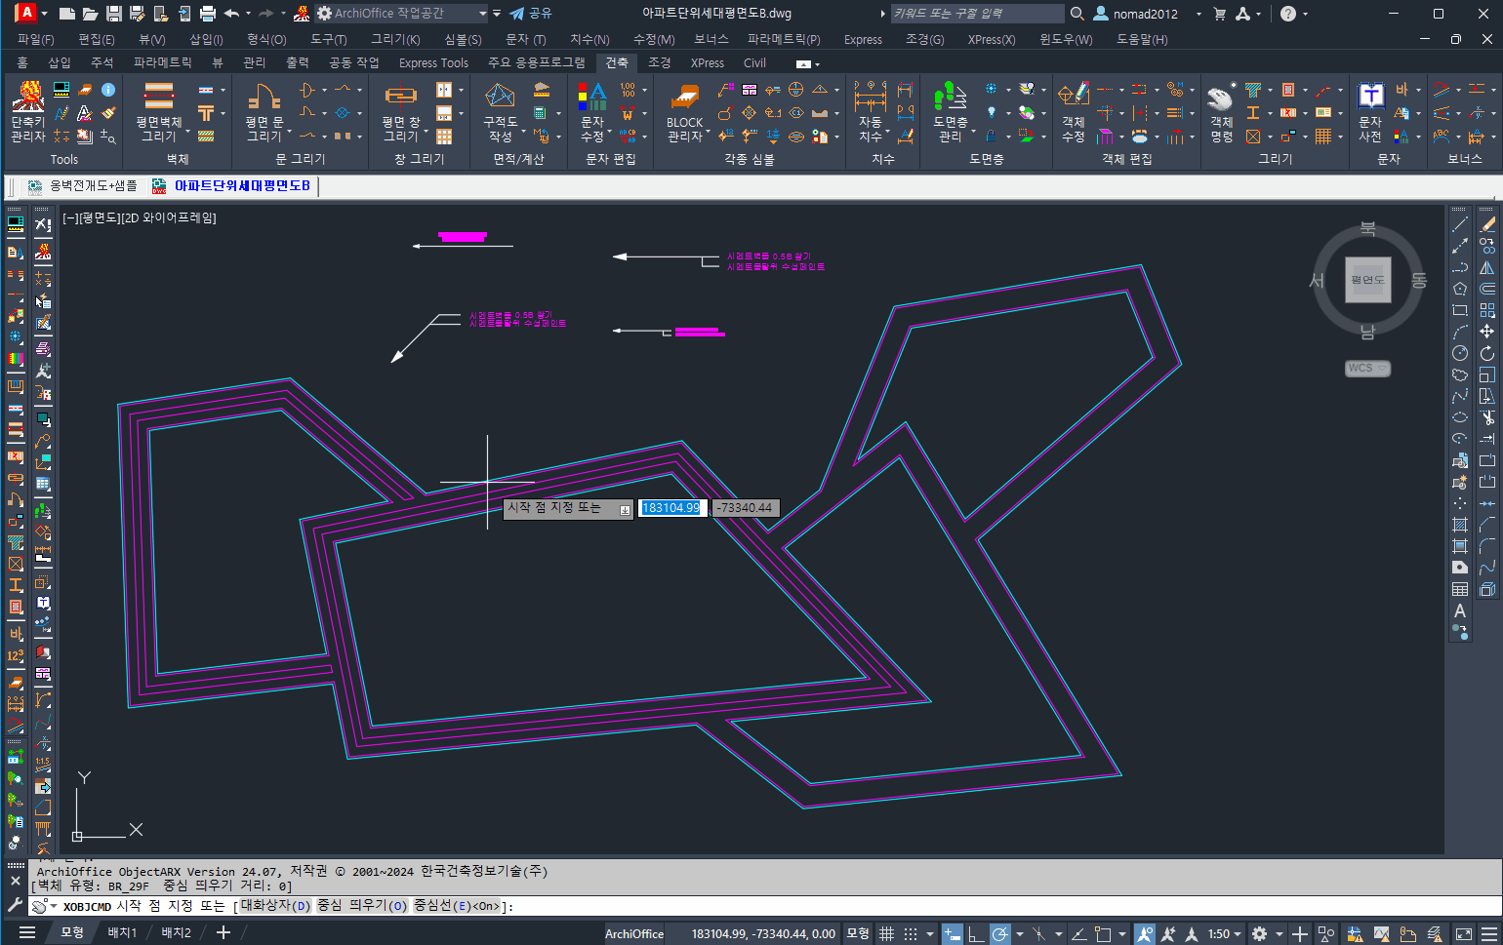The width and height of the screenshot is (1503, 945).
Task: Switch to the 배치1 layout tab
Action: point(122,932)
